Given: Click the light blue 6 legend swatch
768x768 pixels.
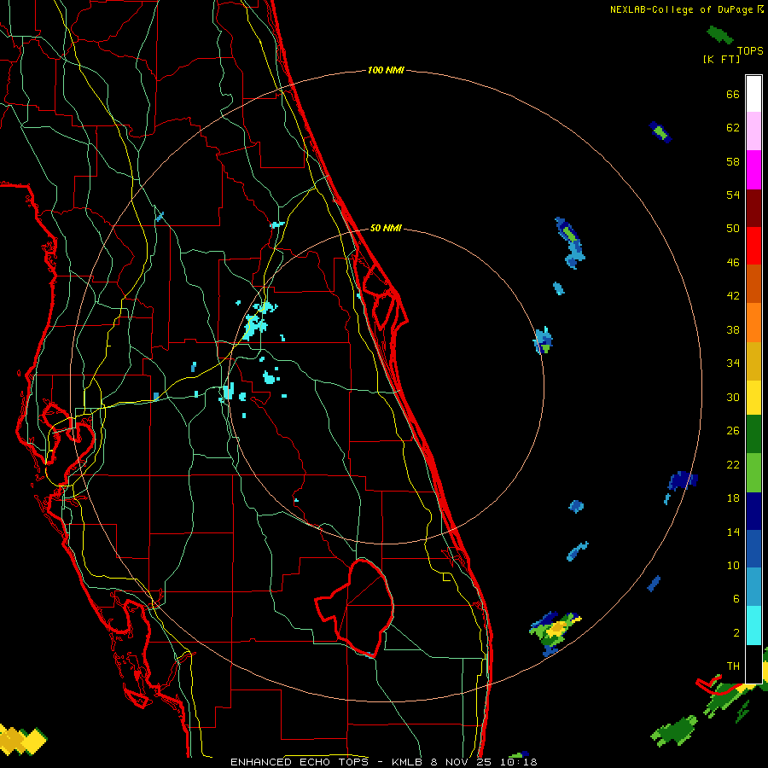Looking at the screenshot, I should [753, 587].
